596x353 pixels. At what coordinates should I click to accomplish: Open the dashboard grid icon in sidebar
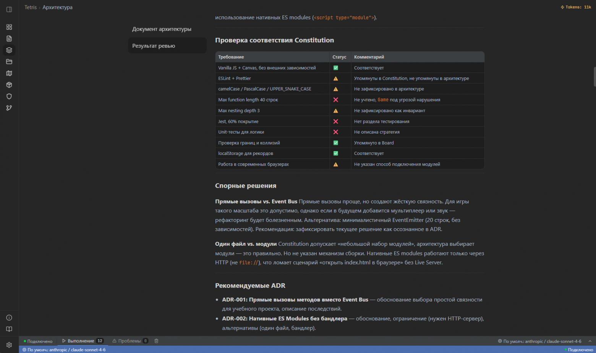pos(9,27)
